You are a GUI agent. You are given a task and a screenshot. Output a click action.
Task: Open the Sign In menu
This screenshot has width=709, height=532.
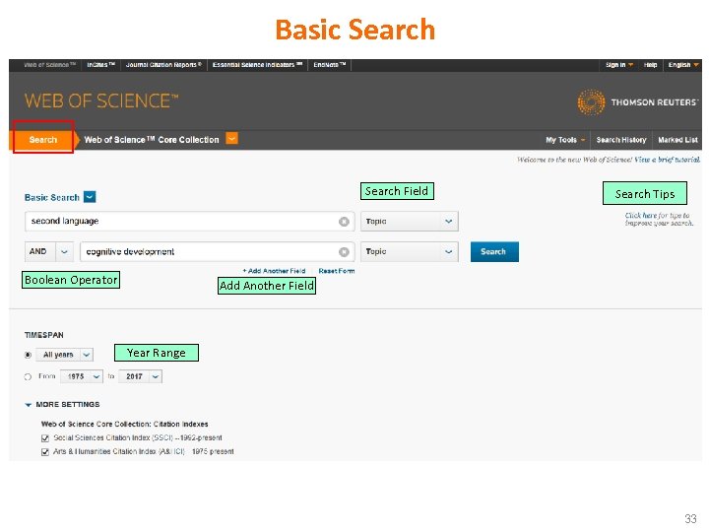coord(619,65)
